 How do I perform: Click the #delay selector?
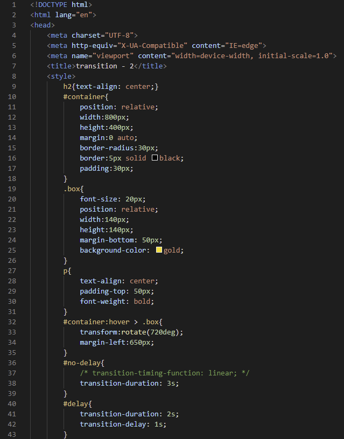tap(76, 404)
